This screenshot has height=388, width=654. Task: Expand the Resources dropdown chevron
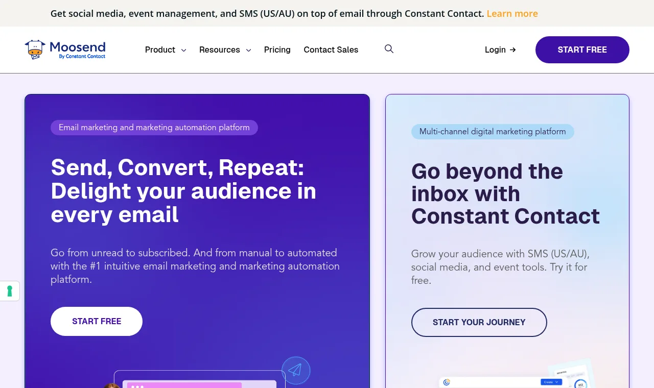[248, 50]
